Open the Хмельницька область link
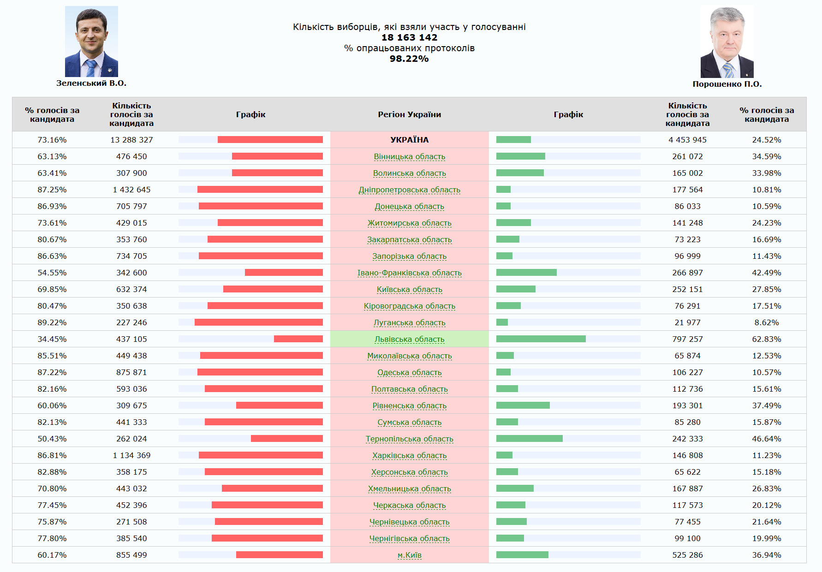 409,489
